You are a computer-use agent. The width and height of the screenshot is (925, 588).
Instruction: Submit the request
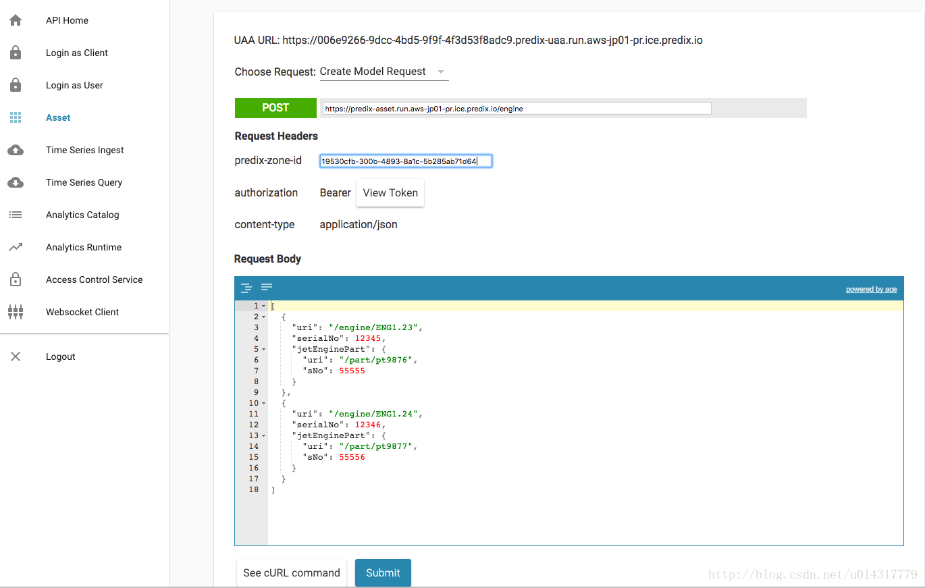[x=383, y=572]
